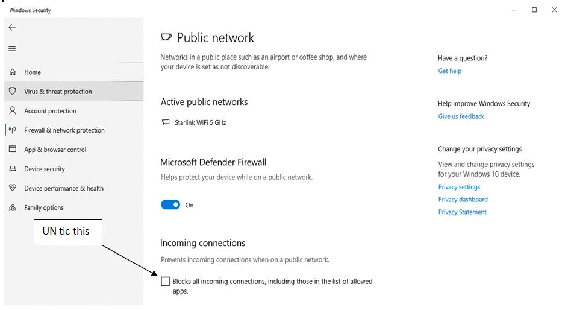Click the Family options people icon
Image resolution: width=574 pixels, height=310 pixels.
pos(13,207)
